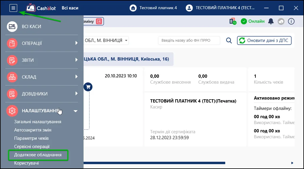Click the search magnifier icon
The image size is (304, 169).
click(229, 40)
